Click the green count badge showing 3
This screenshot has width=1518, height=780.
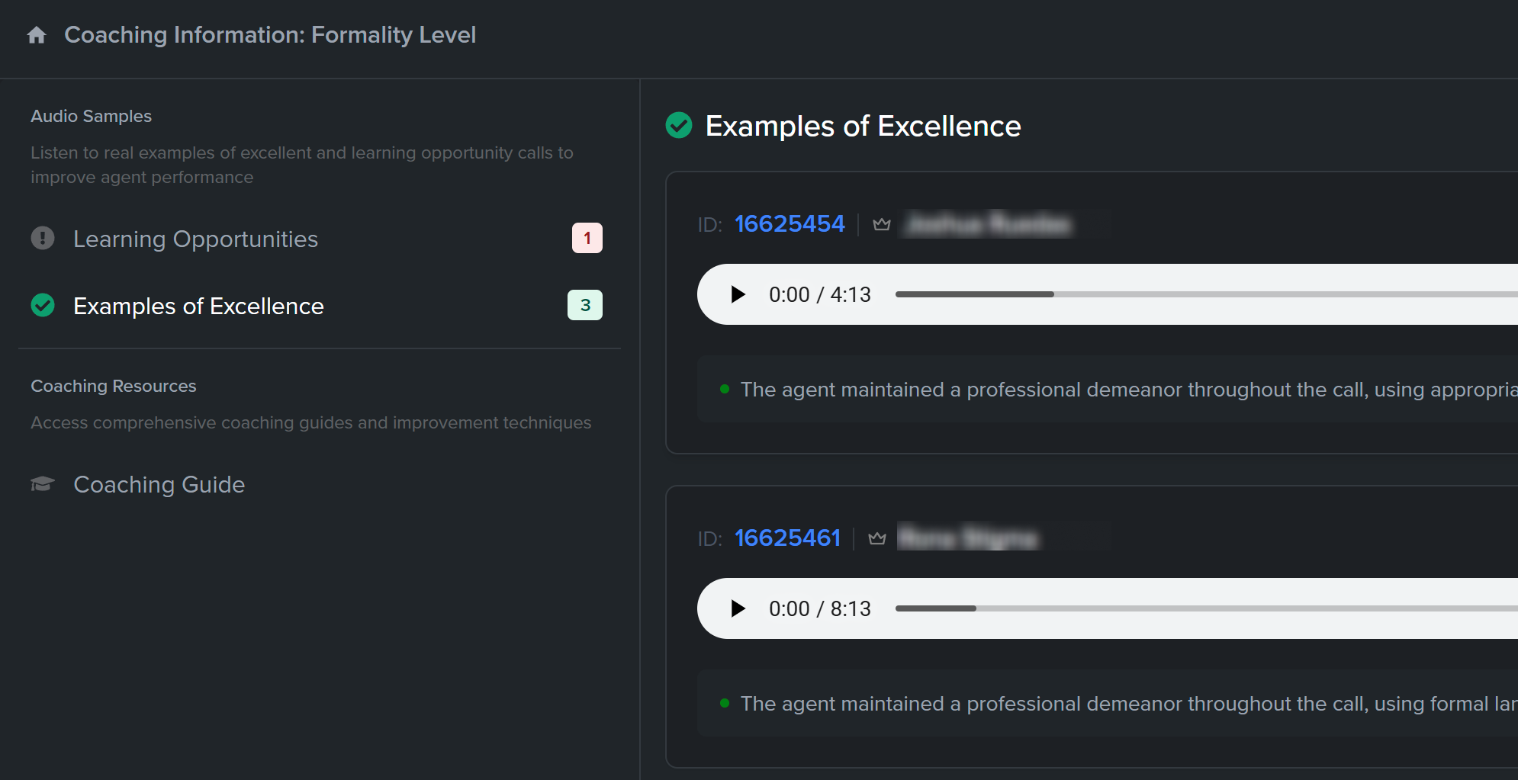(x=585, y=305)
